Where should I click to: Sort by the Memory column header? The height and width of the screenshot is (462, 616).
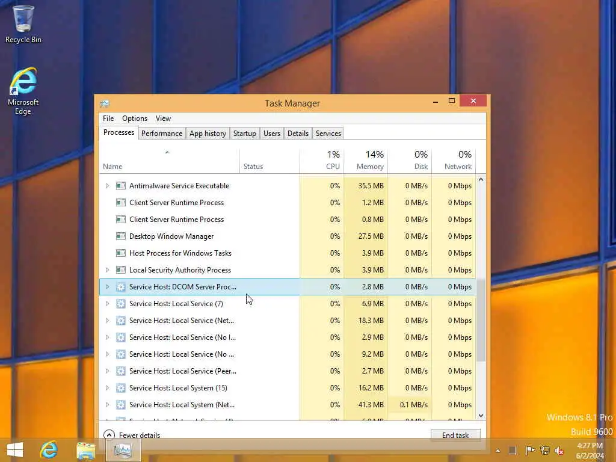(x=366, y=161)
